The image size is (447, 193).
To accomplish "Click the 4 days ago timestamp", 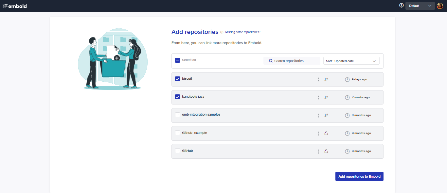I will tap(359, 79).
